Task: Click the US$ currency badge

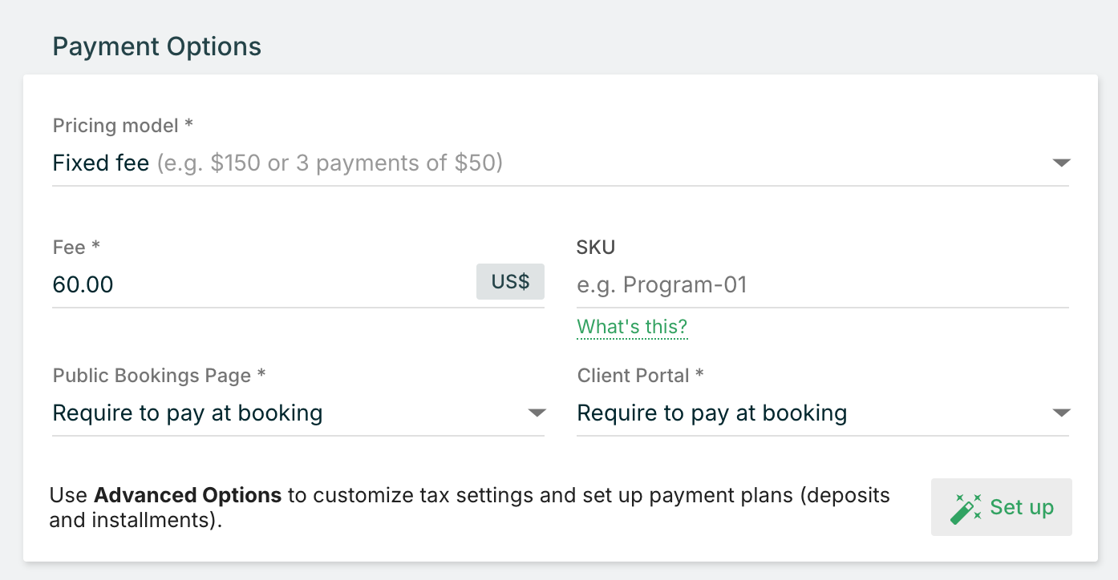Action: 510,282
